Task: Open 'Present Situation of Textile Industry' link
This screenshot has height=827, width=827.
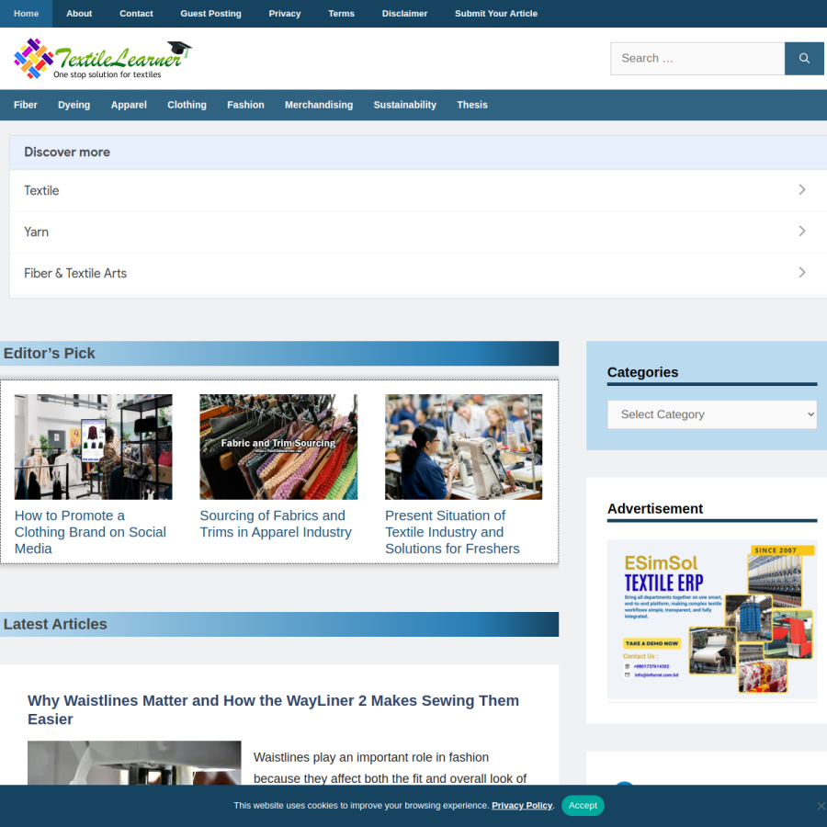Action: click(452, 532)
